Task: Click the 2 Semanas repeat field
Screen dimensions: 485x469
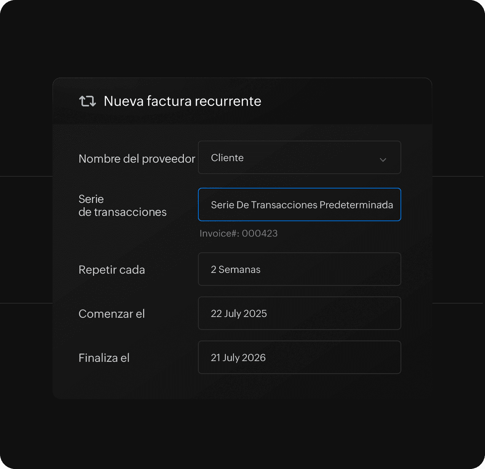Action: pos(300,269)
